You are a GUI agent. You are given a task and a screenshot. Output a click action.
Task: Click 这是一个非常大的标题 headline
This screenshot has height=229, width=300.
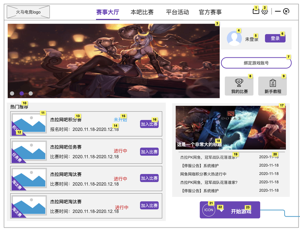199,145
